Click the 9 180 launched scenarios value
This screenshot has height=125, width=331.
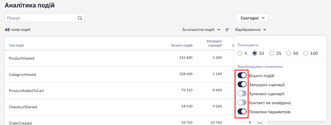tap(217, 106)
